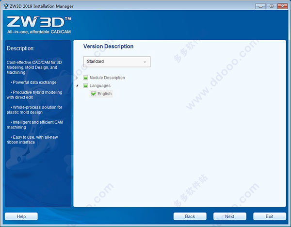Maximize the Installation Manager window
The image size is (291, 227).
pos(271,6)
